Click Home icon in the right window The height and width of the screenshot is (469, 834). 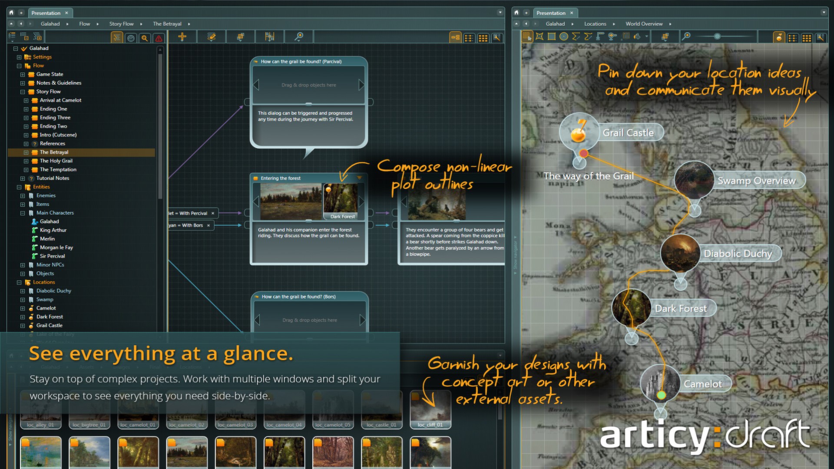click(x=516, y=13)
